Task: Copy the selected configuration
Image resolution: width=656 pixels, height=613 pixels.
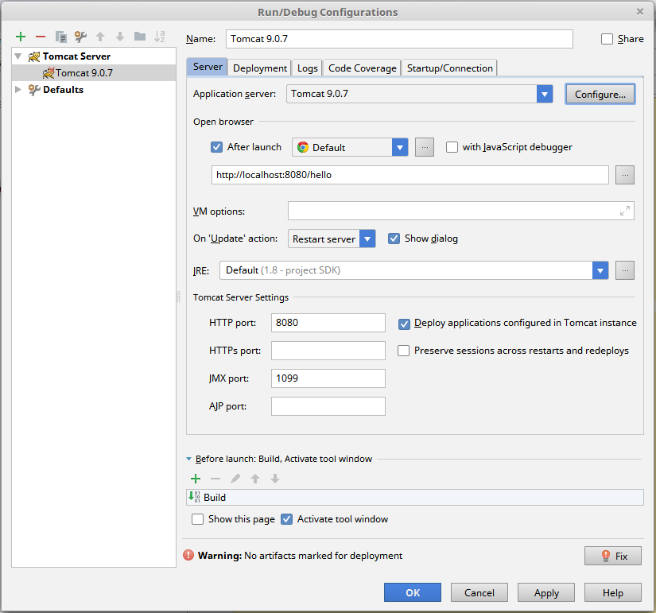Action: [x=60, y=37]
